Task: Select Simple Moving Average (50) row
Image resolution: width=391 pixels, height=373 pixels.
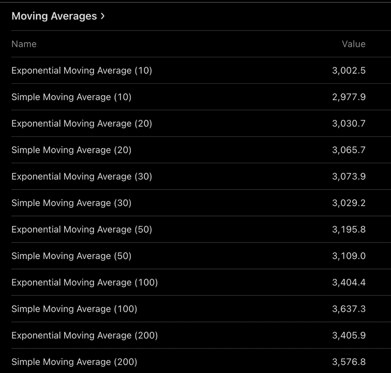Action: click(x=71, y=256)
